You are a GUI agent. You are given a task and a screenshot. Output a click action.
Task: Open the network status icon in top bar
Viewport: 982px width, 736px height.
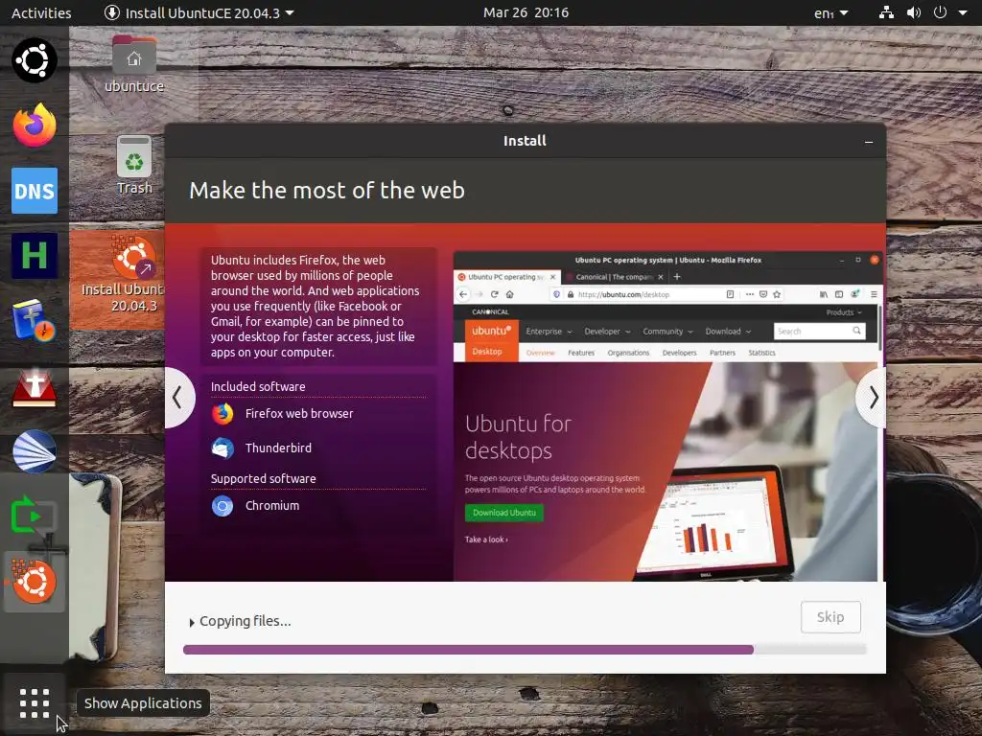pyautogui.click(x=886, y=12)
